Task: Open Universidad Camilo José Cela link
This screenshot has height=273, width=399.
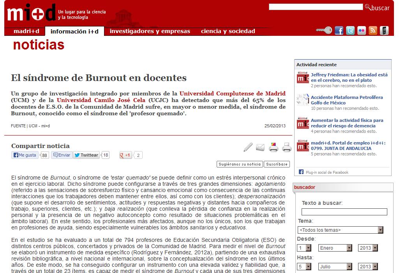Action: 101,100
